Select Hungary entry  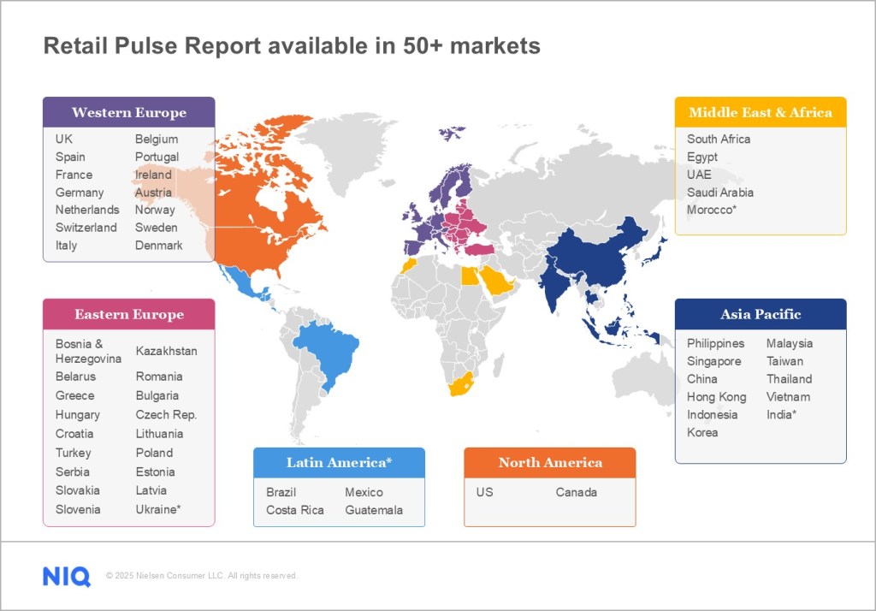click(78, 415)
